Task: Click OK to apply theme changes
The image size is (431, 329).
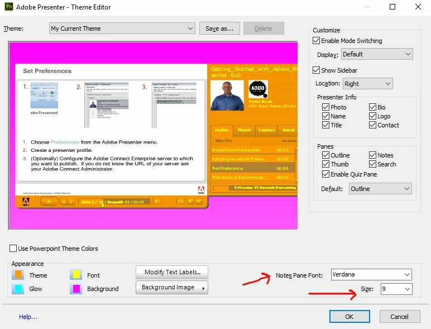Action: coord(349,317)
